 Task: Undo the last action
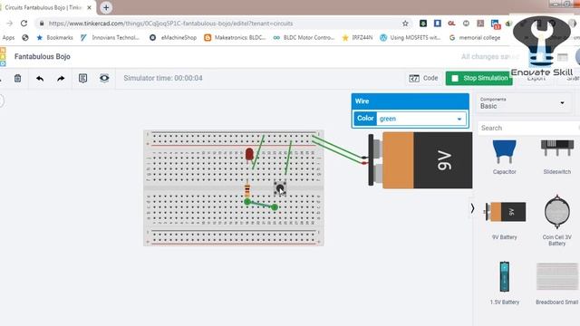click(x=40, y=79)
